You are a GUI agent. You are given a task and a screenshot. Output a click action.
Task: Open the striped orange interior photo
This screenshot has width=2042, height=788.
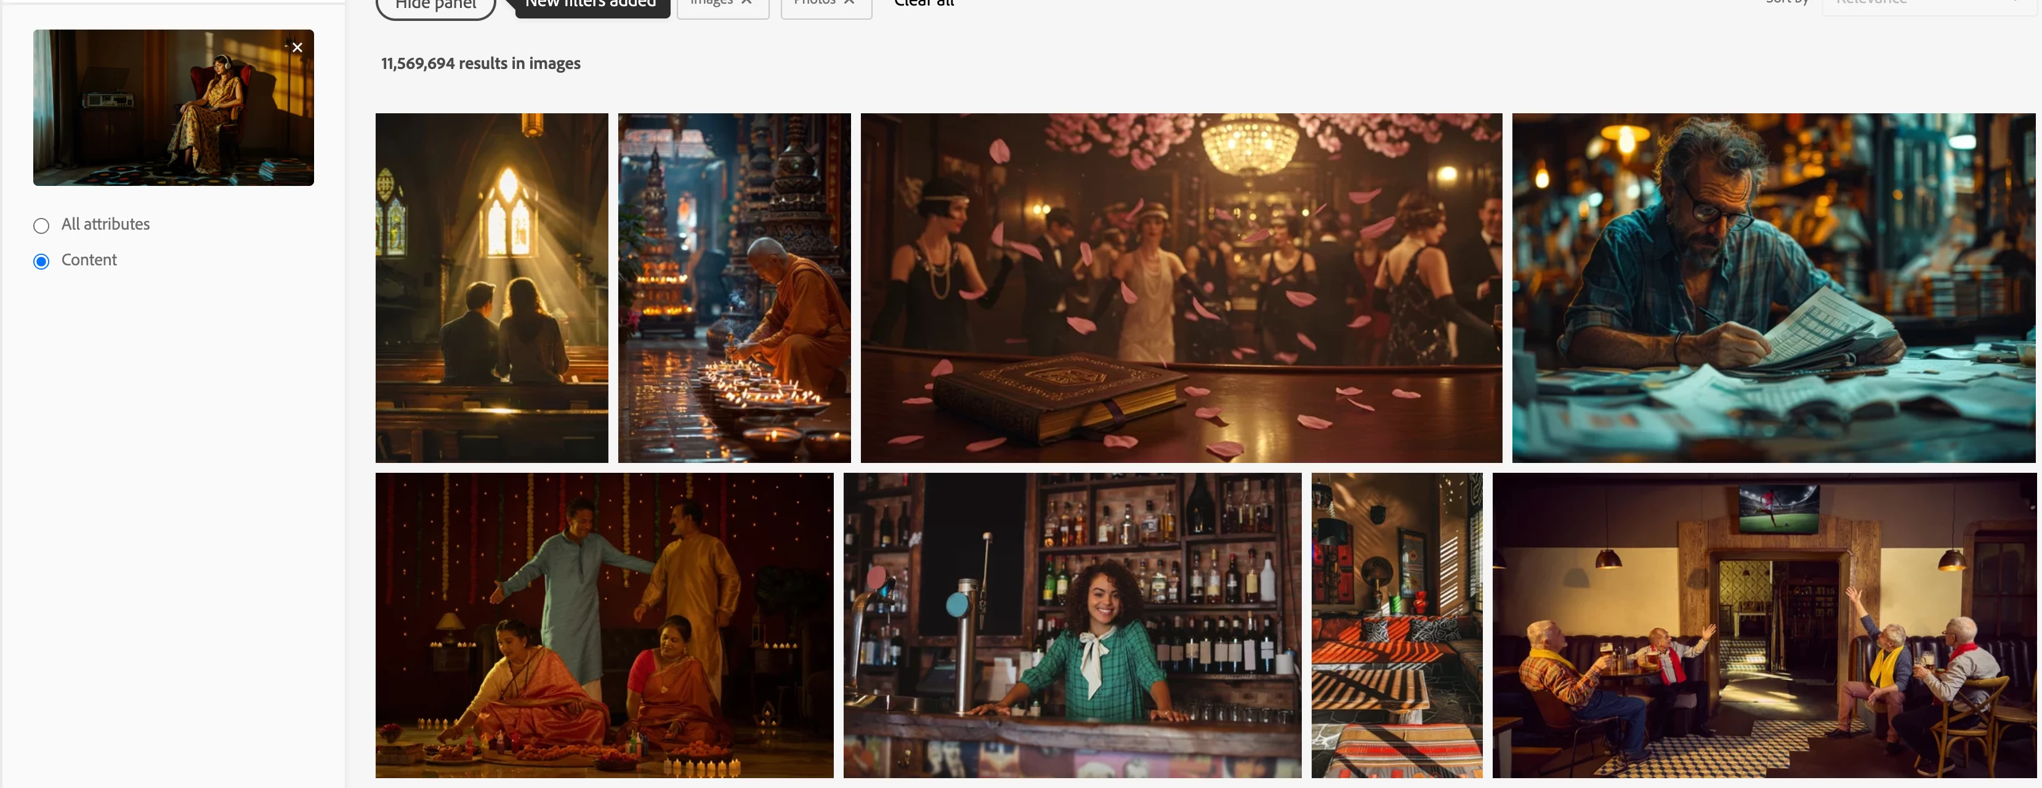point(1396,625)
